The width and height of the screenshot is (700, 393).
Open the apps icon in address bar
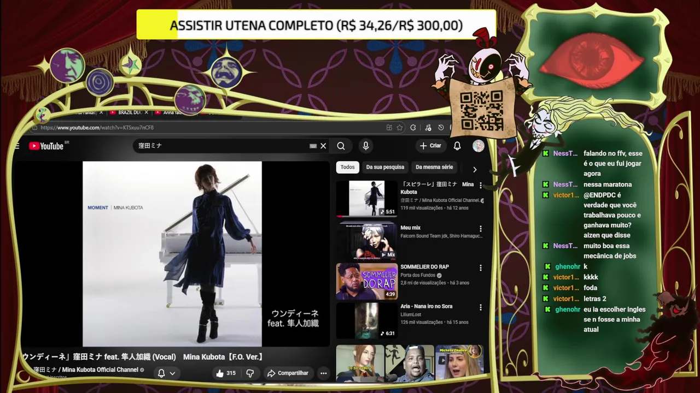[x=389, y=128]
